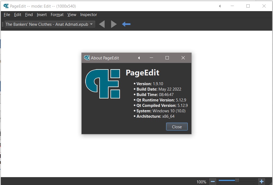Click the small left arrow in About title bar
The image size is (273, 185).
click(139, 58)
